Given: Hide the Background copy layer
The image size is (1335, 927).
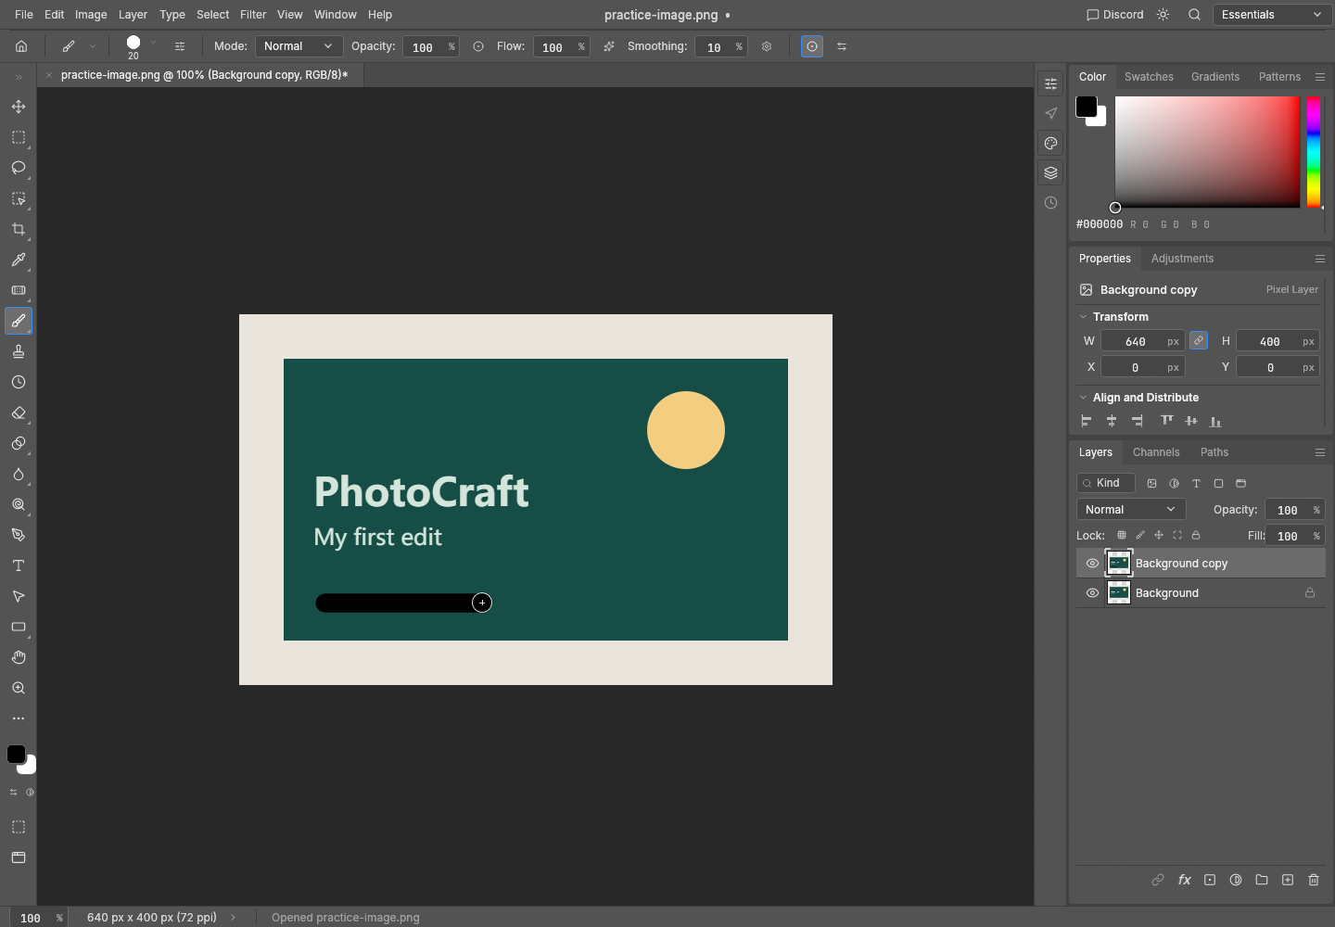Looking at the screenshot, I should (1092, 564).
